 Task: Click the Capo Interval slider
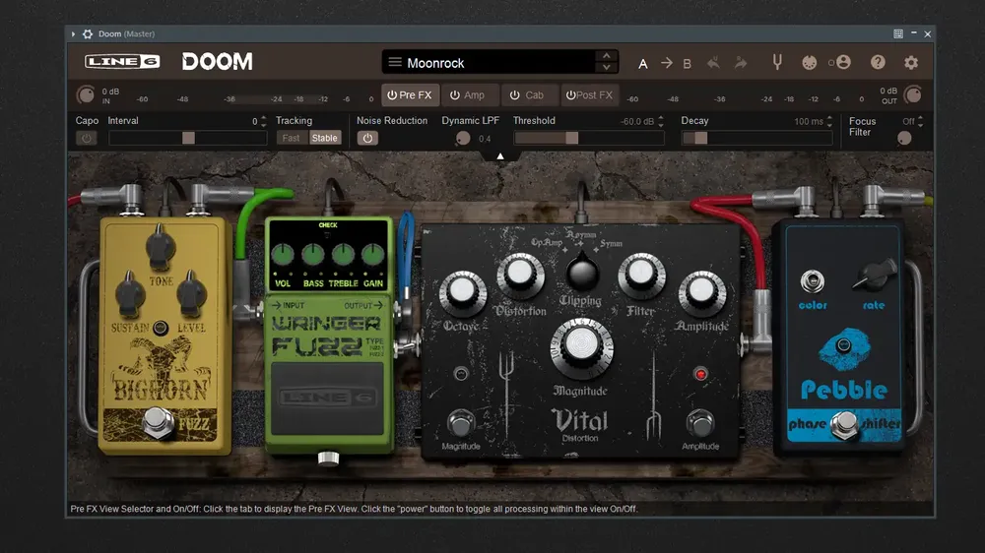pyautogui.click(x=188, y=138)
